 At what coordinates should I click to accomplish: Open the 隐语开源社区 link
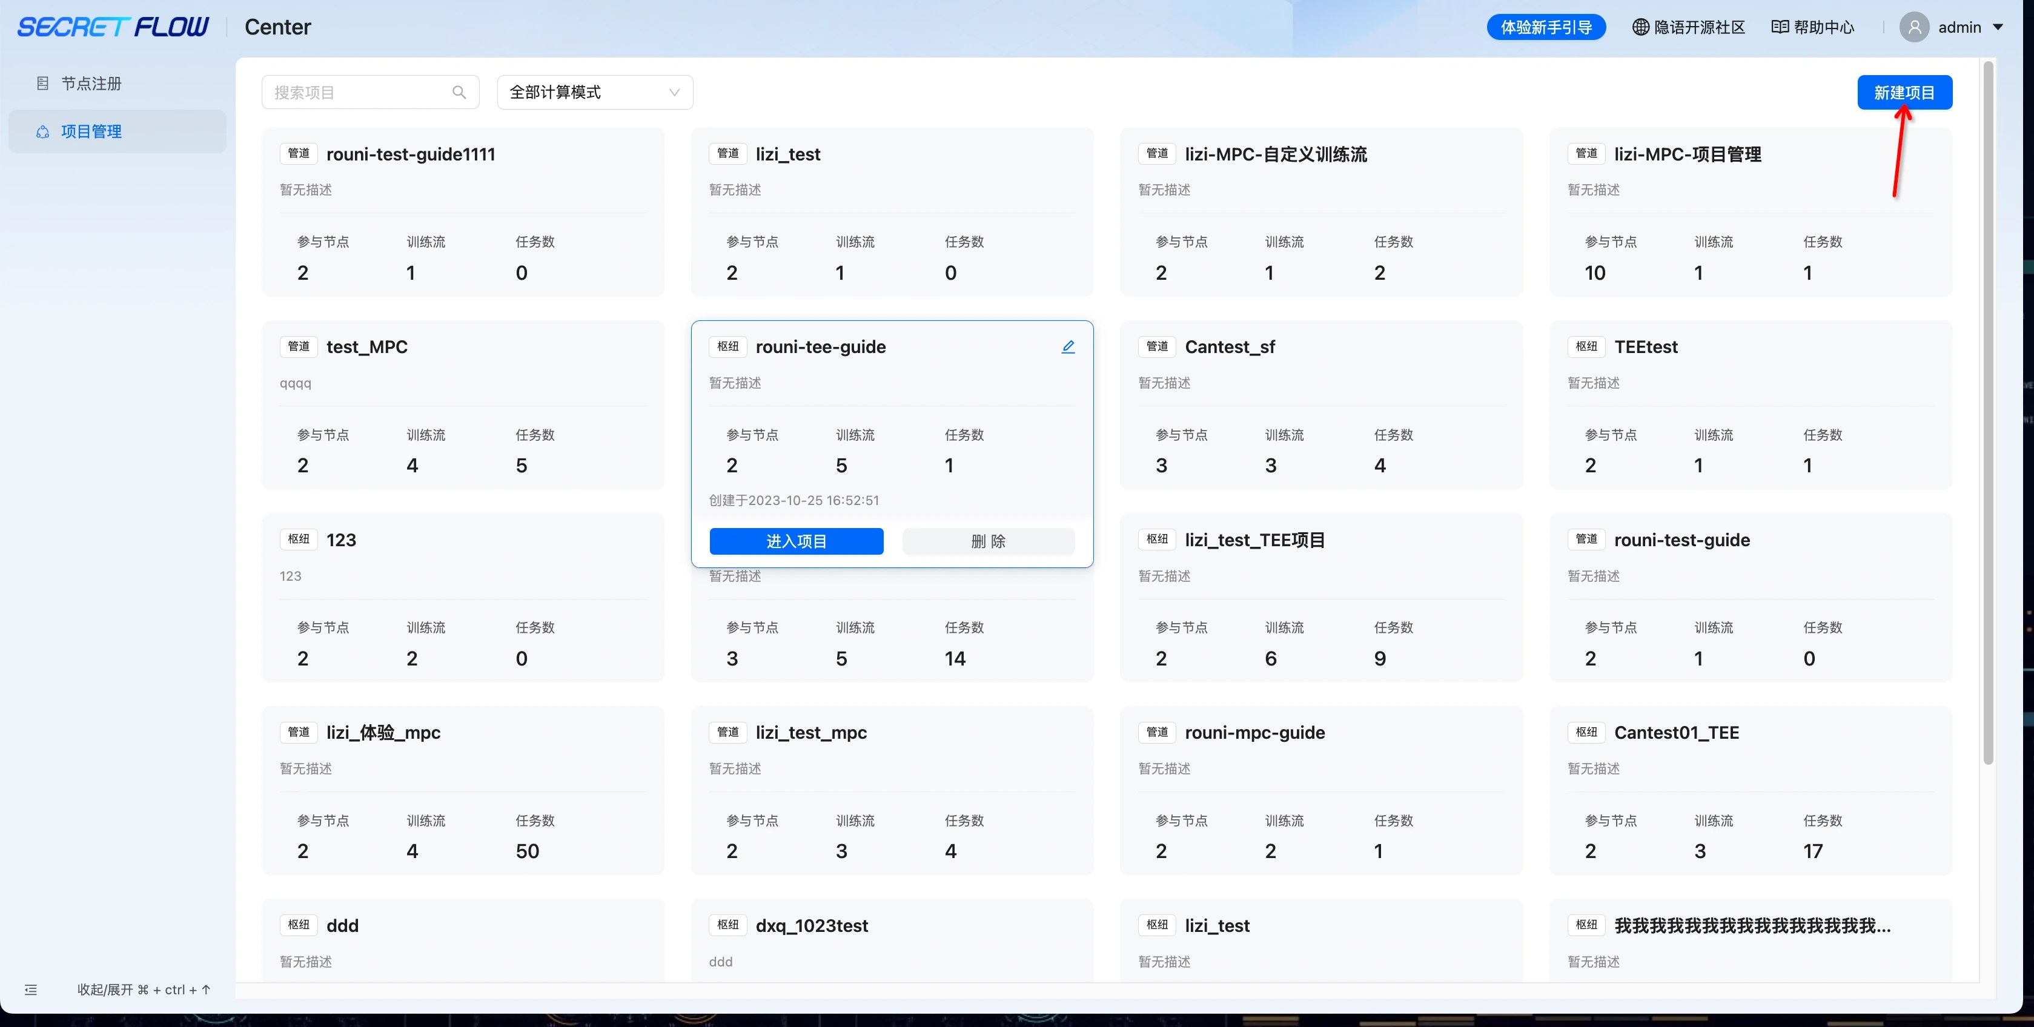point(1688,28)
